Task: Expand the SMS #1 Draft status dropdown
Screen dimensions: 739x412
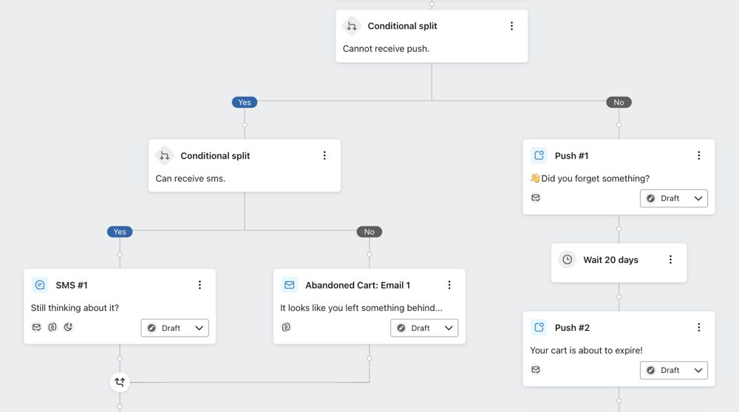Action: 174,328
